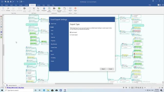Open the Action Center notification icon
164x92 pixels.
(x=161, y=90)
